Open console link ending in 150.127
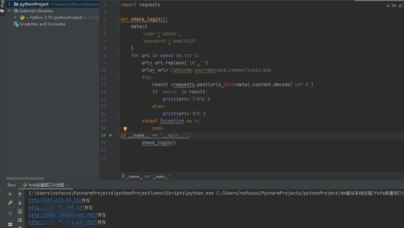Viewport: 404px width, 228px height. click(x=56, y=208)
